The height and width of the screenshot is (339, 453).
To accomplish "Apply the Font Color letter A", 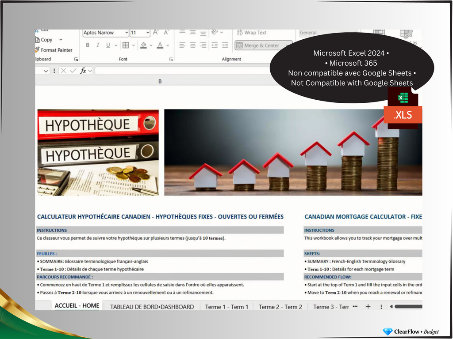I will [160, 45].
